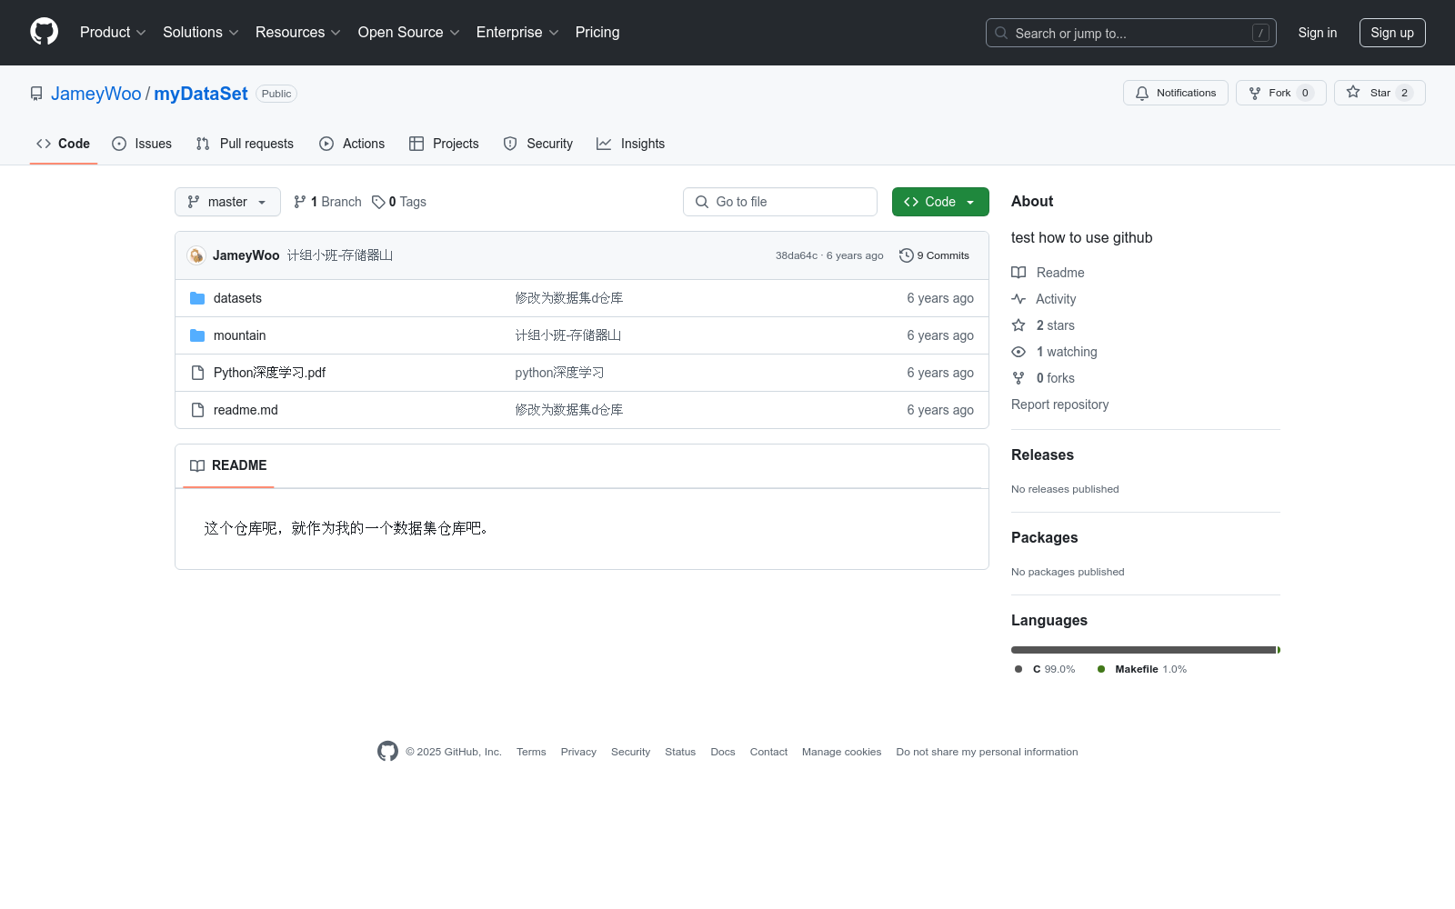Click the tag icon beside 0 Tags

pos(378,202)
